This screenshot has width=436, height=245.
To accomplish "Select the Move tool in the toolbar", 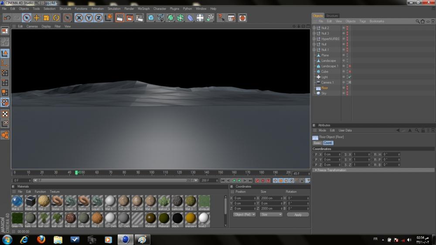I will [37, 18].
